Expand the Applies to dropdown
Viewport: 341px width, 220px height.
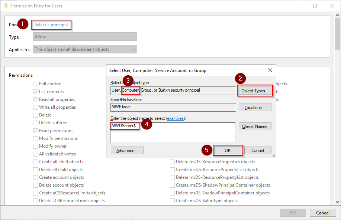tap(86, 49)
